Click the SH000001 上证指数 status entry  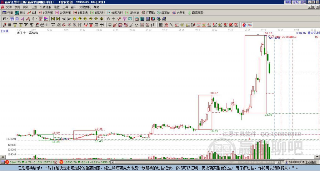302,162
